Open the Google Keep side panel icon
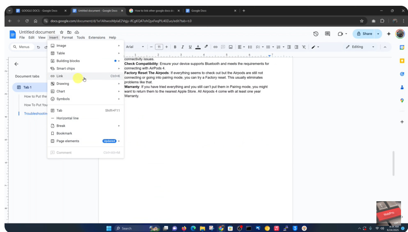 point(402,61)
